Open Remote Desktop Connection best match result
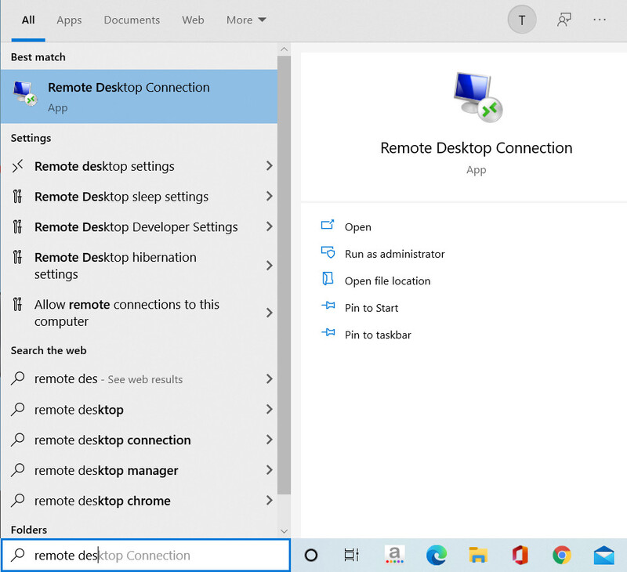Image resolution: width=627 pixels, height=572 pixels. [x=139, y=96]
